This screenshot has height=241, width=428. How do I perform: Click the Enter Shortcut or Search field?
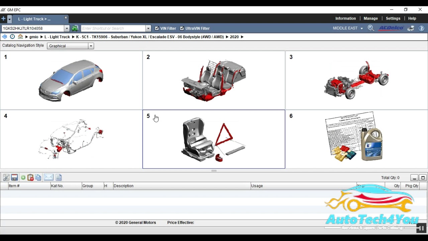click(113, 28)
